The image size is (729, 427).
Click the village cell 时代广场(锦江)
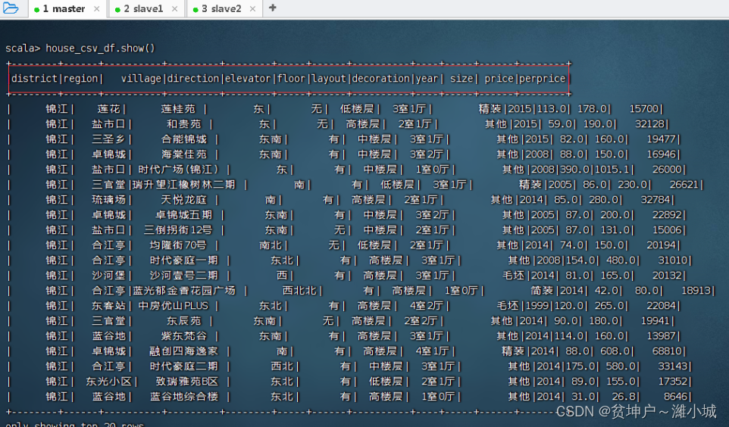click(178, 170)
